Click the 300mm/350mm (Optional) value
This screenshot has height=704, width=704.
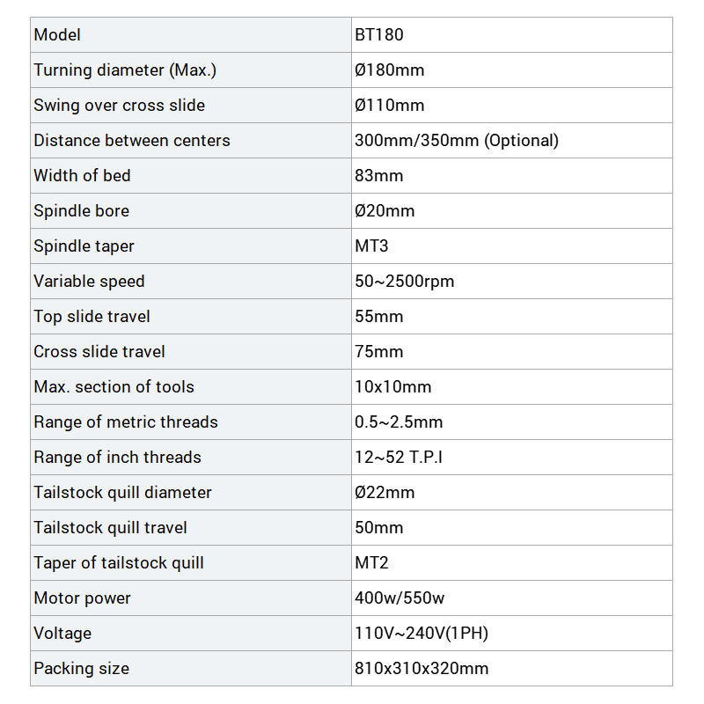[457, 141]
